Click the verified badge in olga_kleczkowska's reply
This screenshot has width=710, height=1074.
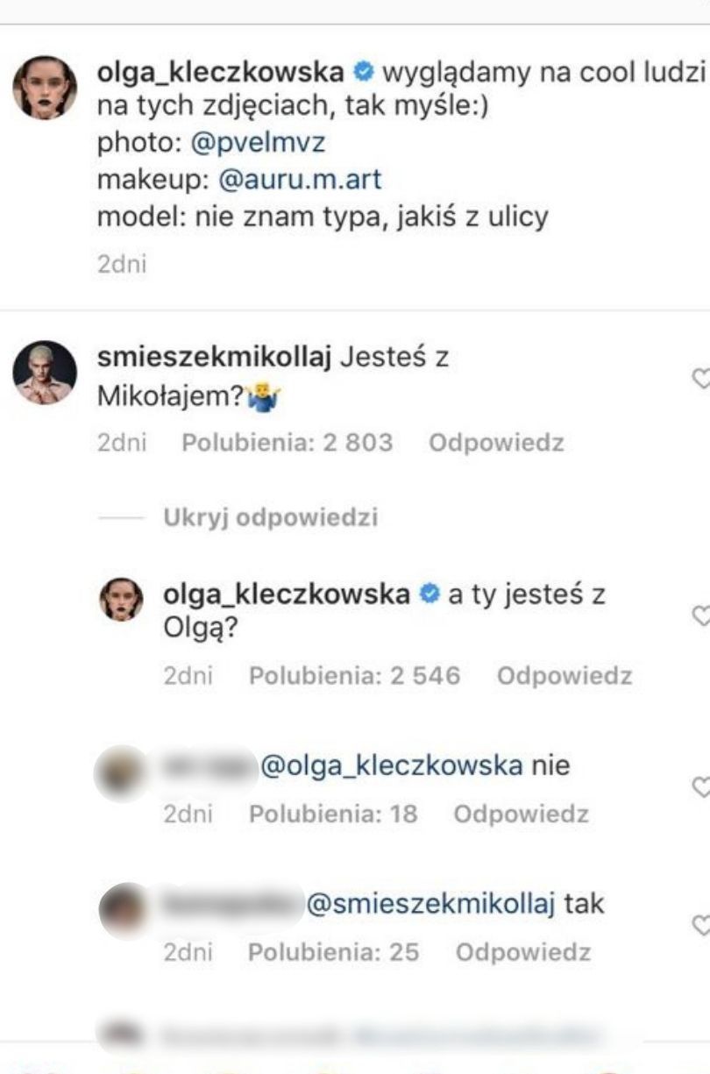[429, 594]
